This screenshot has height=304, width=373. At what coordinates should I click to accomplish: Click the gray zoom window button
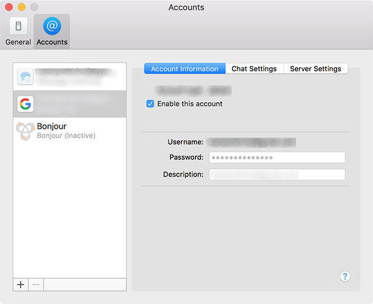(33, 8)
